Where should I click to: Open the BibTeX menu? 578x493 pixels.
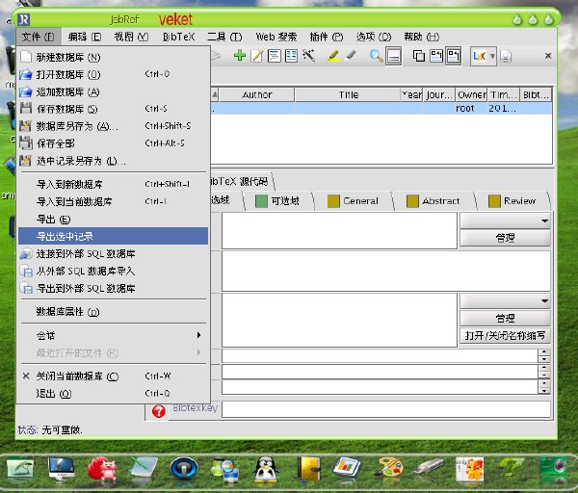[x=179, y=37]
